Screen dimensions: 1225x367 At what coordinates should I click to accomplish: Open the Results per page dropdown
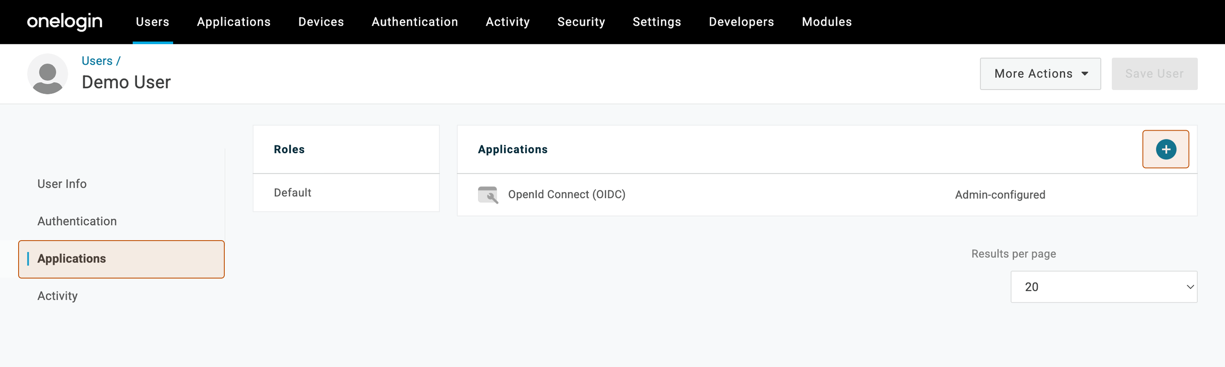coord(1103,287)
